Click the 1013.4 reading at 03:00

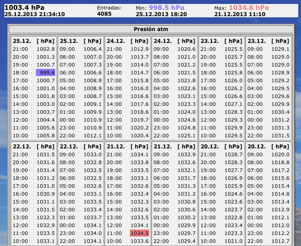(280, 202)
